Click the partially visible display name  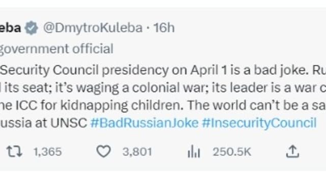10,27
